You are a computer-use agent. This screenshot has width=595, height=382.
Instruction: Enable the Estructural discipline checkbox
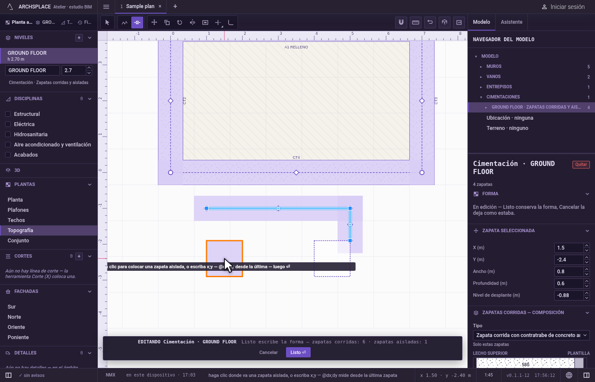coord(8,114)
